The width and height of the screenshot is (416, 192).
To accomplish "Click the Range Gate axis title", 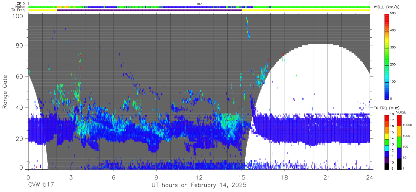I will (5, 91).
